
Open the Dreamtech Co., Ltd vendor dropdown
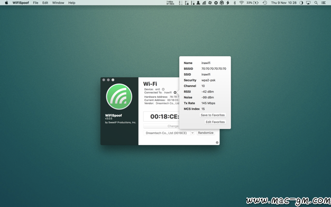(x=169, y=133)
